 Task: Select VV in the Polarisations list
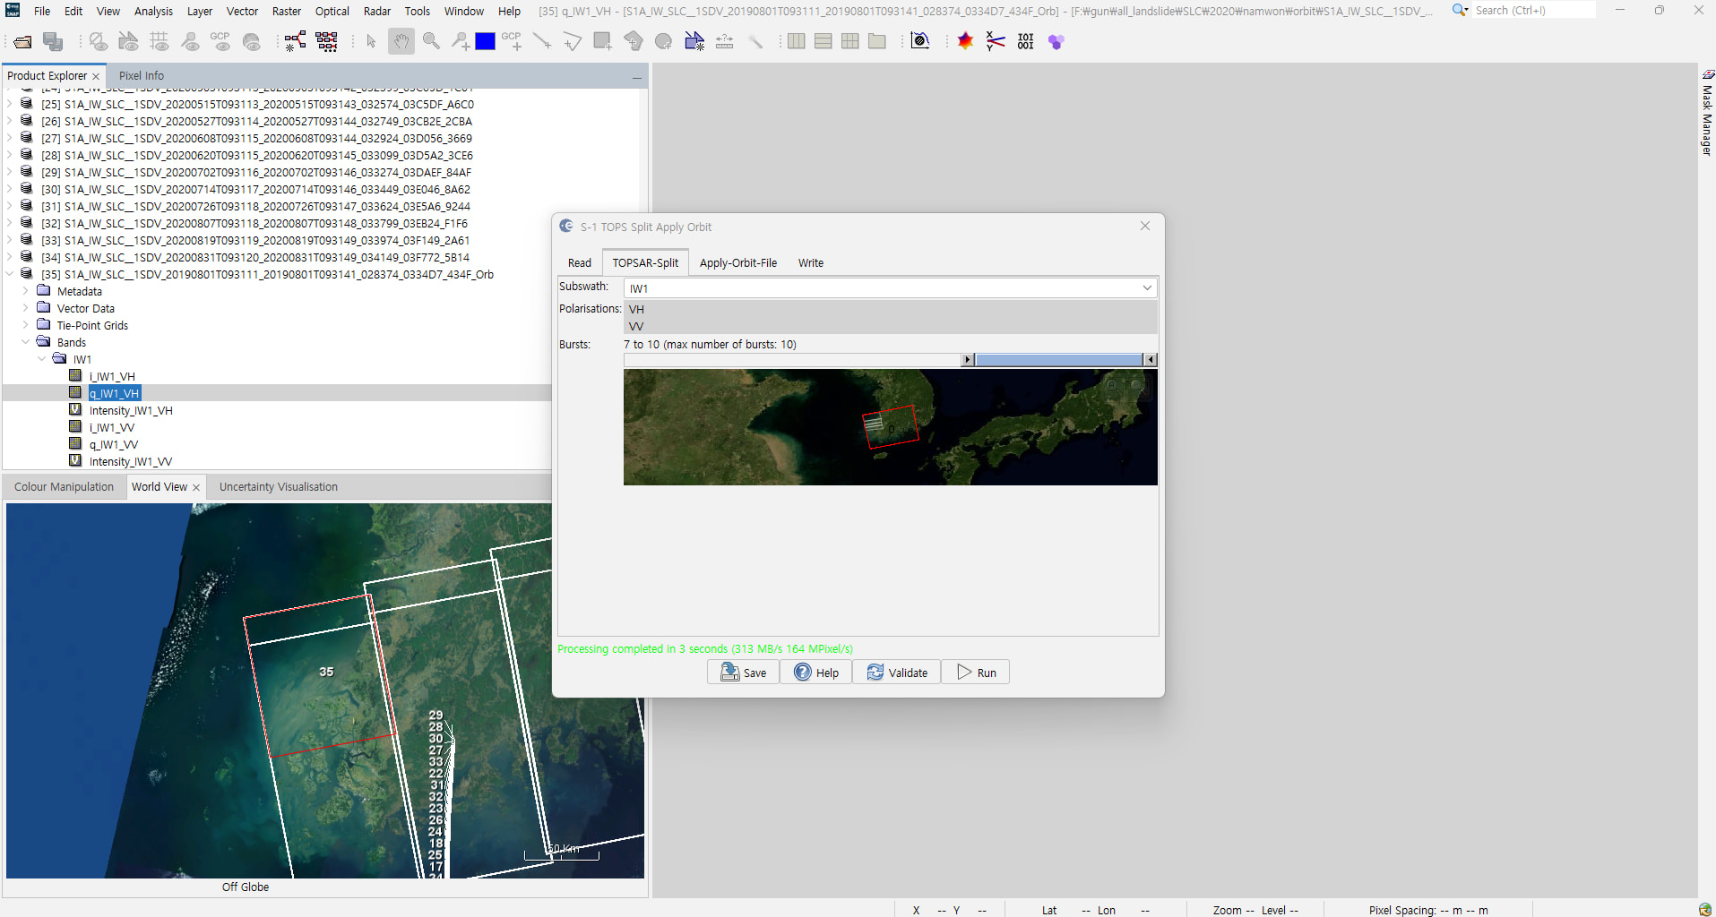636,326
